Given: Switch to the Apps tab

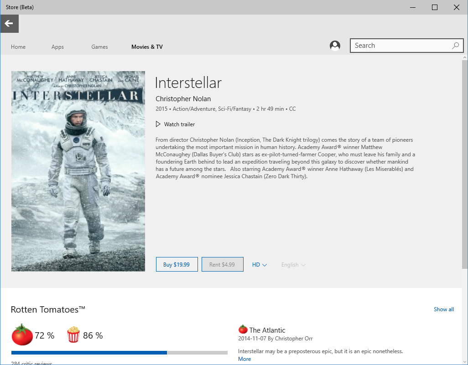Looking at the screenshot, I should [57, 47].
